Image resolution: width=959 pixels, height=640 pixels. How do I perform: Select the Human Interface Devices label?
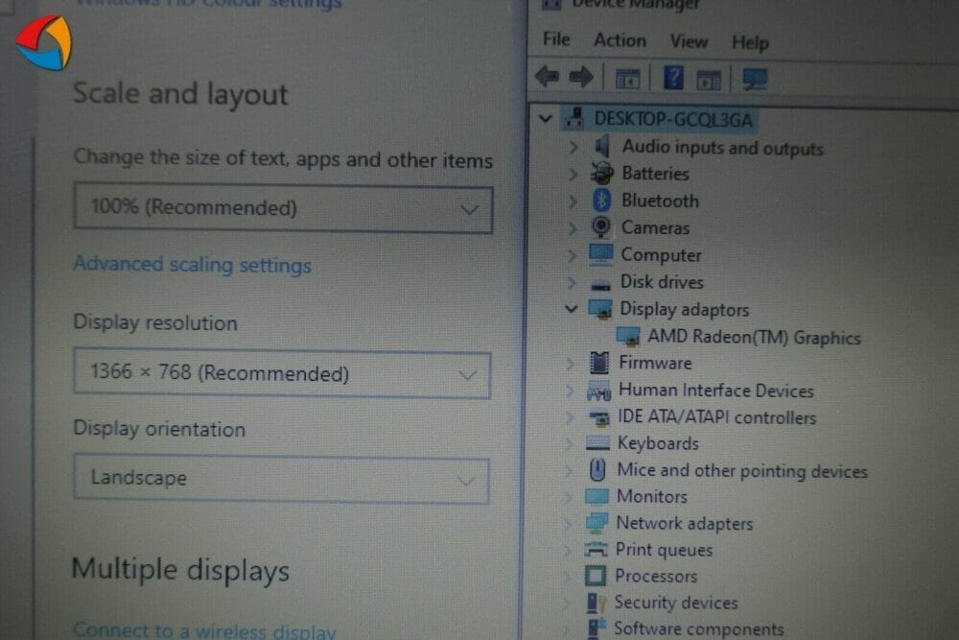coord(716,391)
